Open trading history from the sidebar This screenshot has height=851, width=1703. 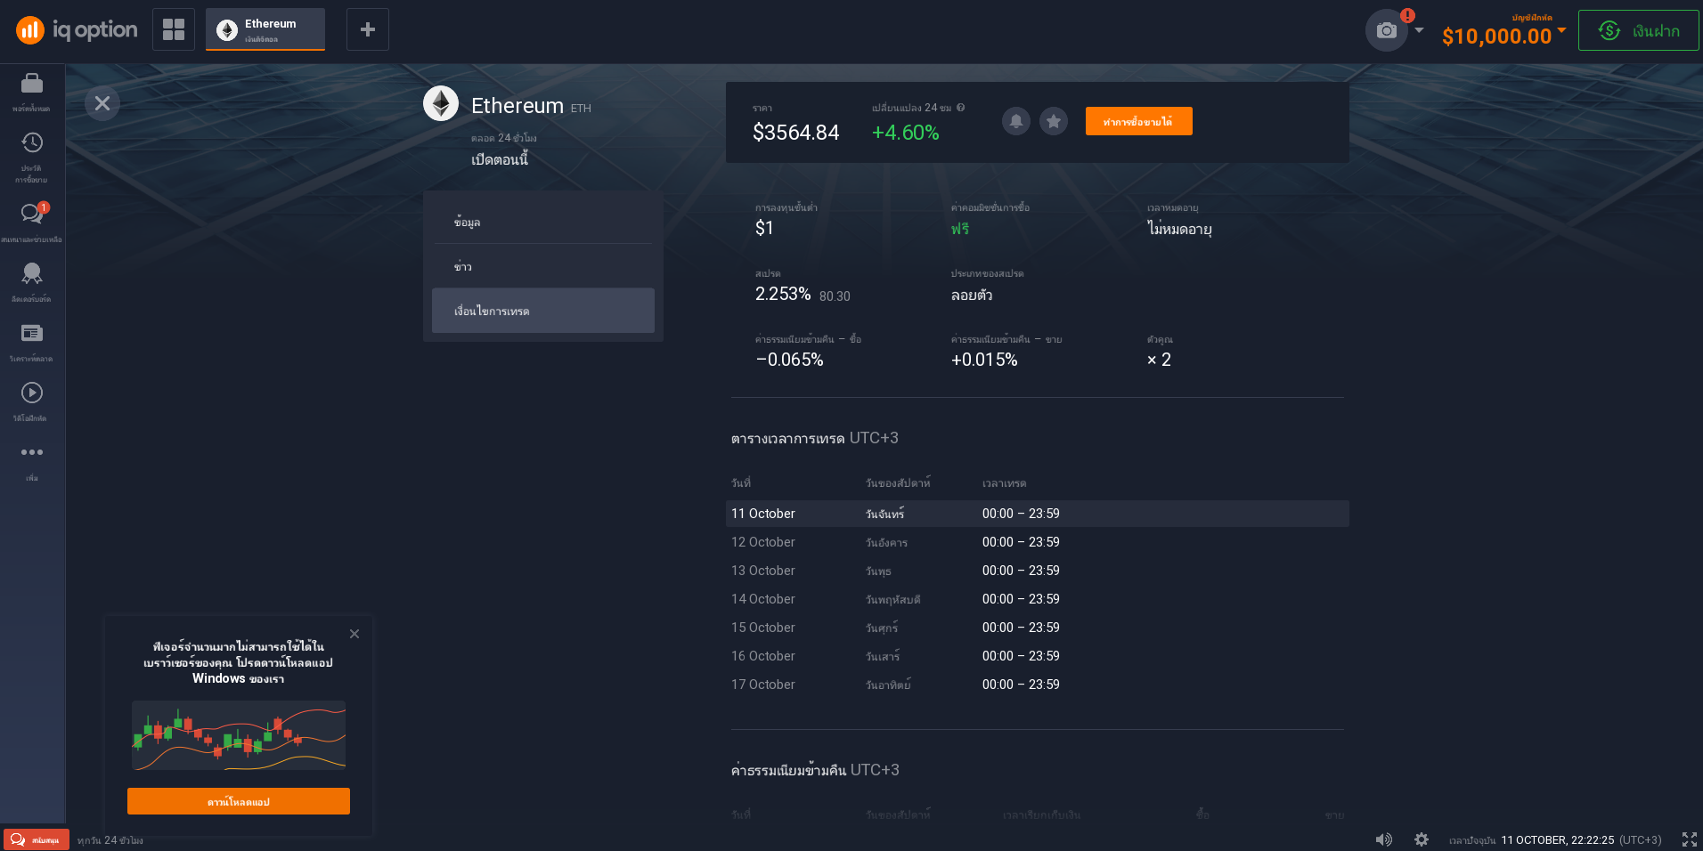[32, 142]
